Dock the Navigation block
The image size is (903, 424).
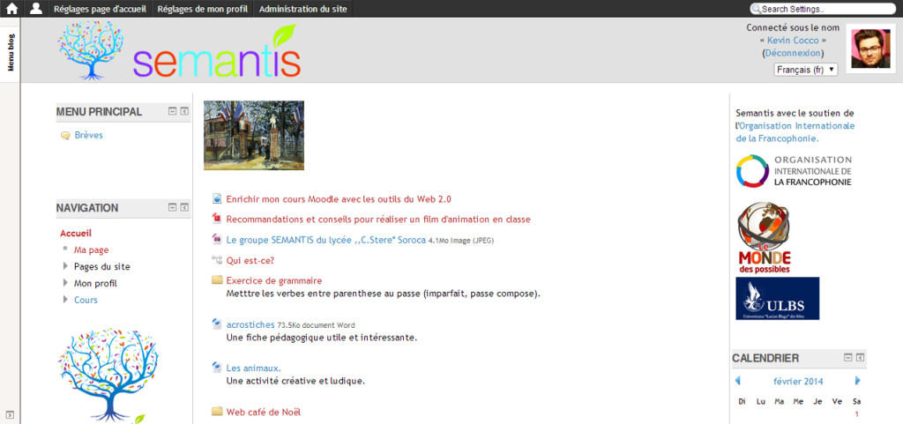(184, 207)
